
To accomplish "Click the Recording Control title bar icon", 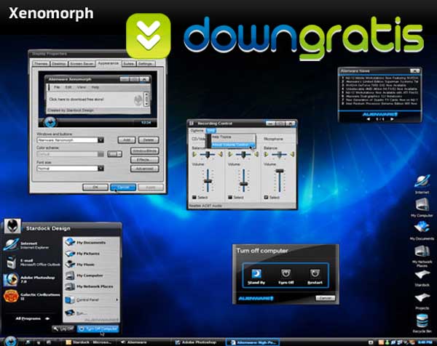I will 192,123.
